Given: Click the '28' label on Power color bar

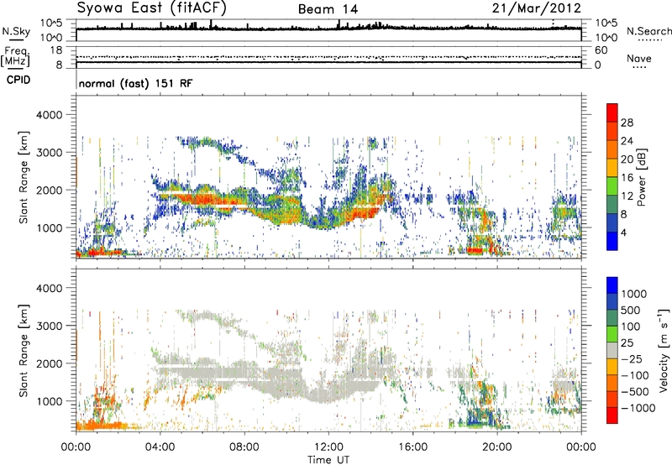Looking at the screenshot, I should [627, 123].
